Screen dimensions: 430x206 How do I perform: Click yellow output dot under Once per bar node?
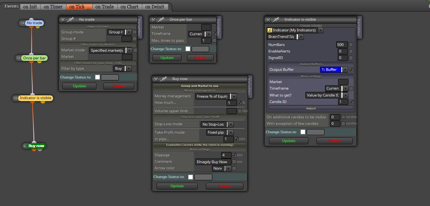point(39,62)
